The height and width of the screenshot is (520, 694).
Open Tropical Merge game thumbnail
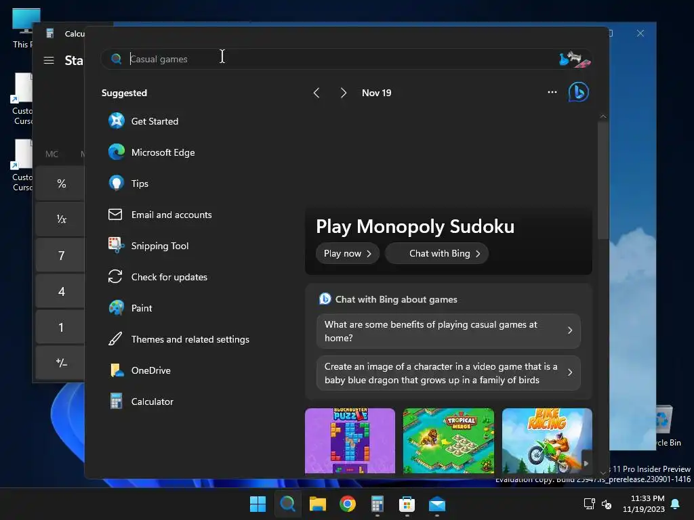pos(449,440)
